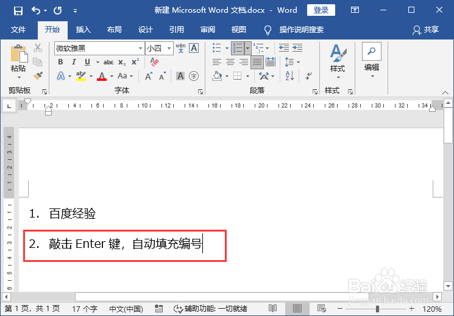Click the 登录 sign-in button
This screenshot has width=454, height=316.
(321, 10)
